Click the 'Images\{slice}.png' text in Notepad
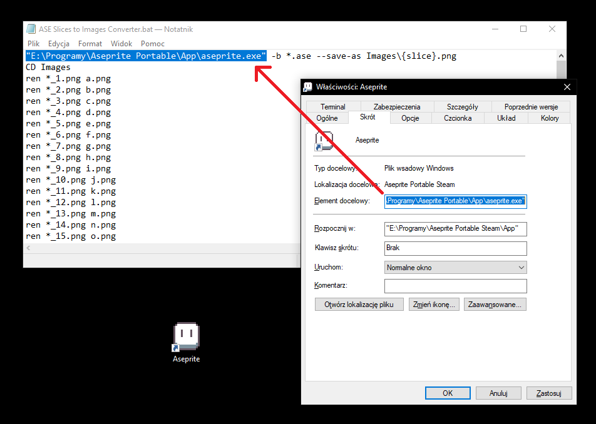 411,56
